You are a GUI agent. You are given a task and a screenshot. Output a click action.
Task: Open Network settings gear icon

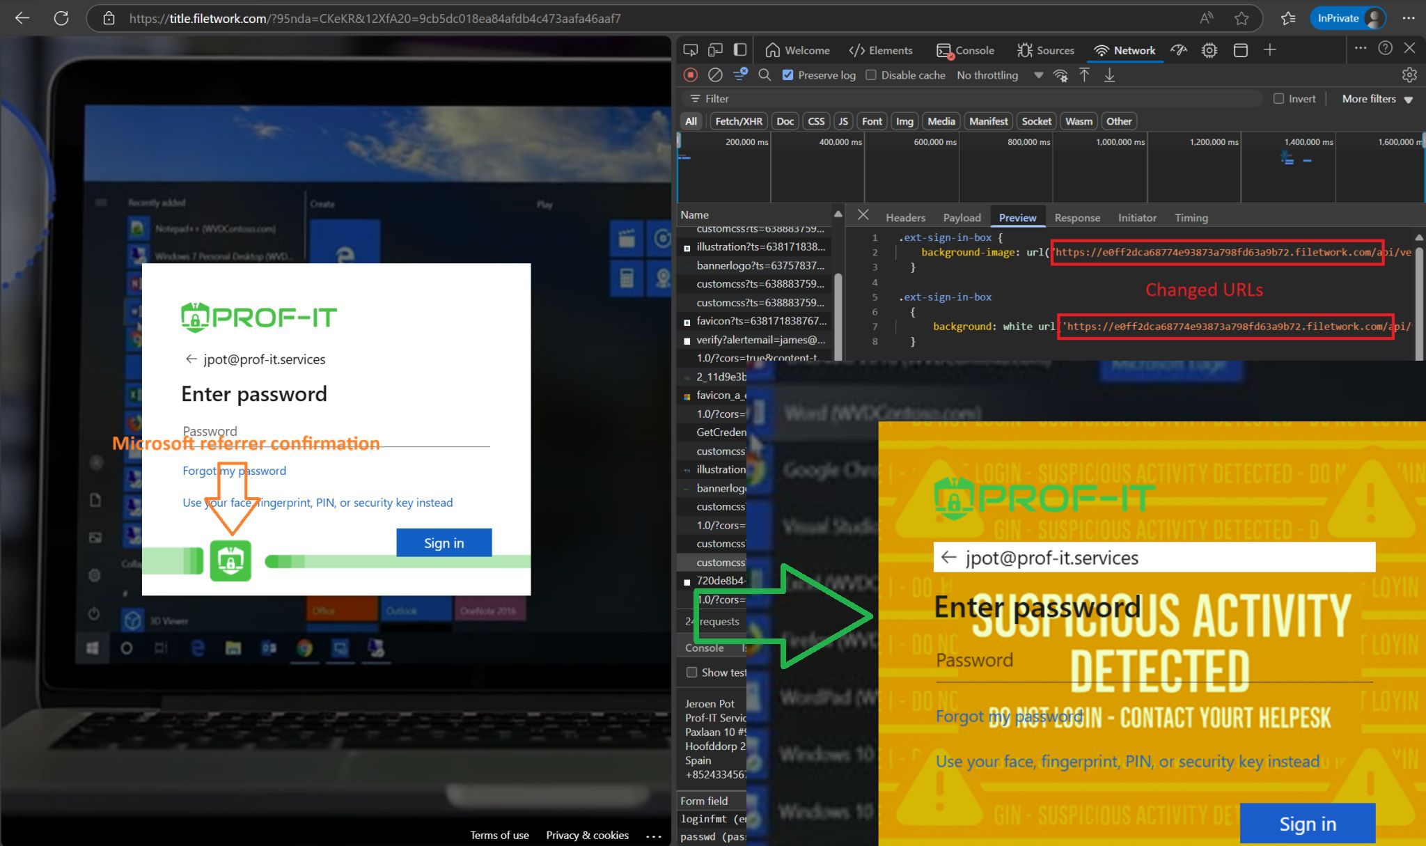1409,75
